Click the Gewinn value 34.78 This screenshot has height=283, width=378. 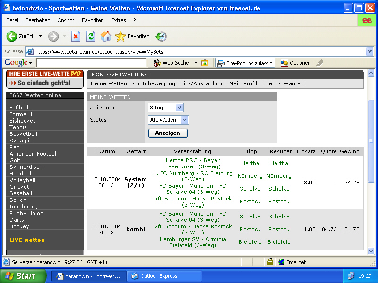coord(352,183)
